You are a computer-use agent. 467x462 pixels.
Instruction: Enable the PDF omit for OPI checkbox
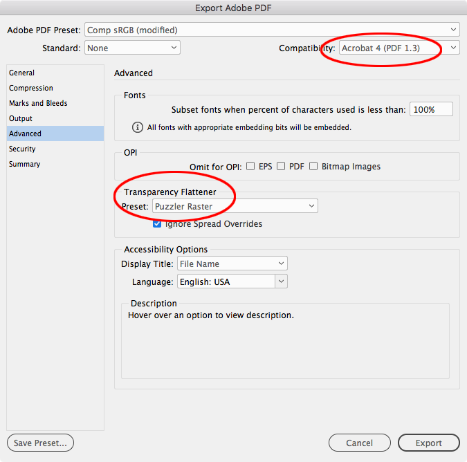pyautogui.click(x=281, y=166)
